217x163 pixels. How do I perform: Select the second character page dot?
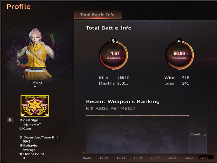(x=39, y=86)
